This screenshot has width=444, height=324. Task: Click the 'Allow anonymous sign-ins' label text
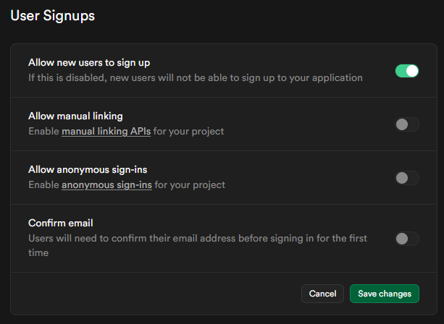88,170
